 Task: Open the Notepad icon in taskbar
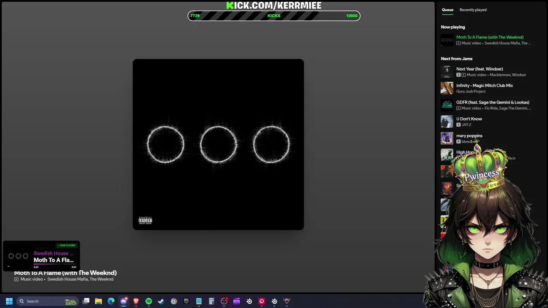199,301
